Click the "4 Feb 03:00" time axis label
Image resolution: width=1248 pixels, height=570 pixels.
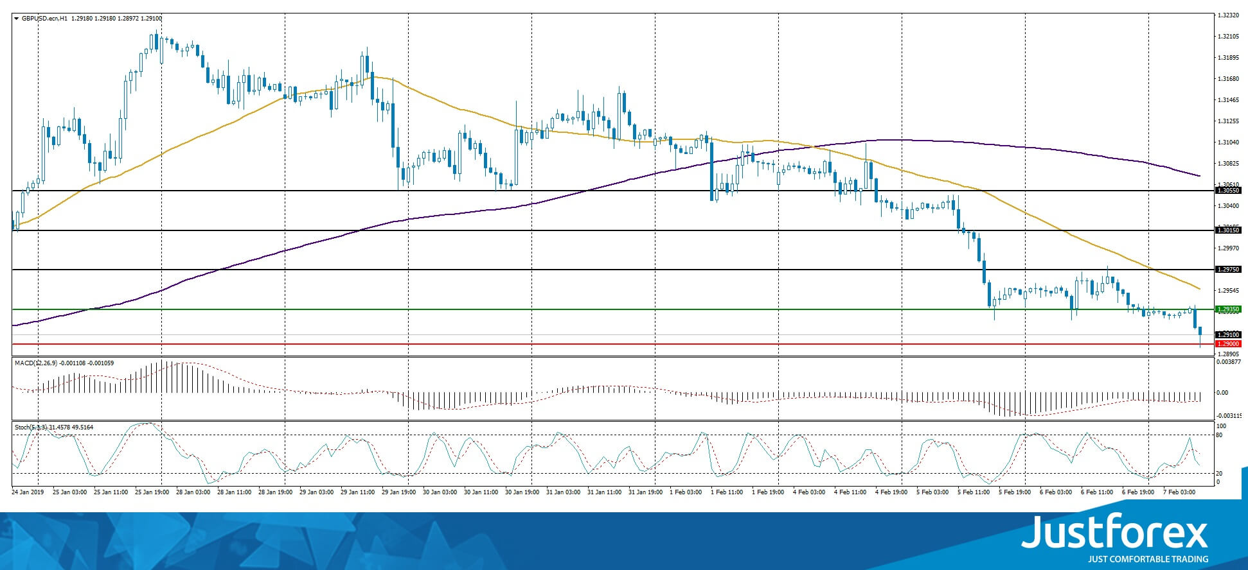click(808, 492)
